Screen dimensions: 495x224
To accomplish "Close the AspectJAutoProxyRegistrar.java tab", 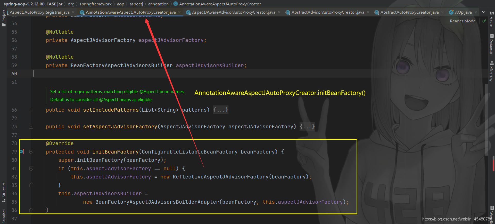I will click(73, 12).
